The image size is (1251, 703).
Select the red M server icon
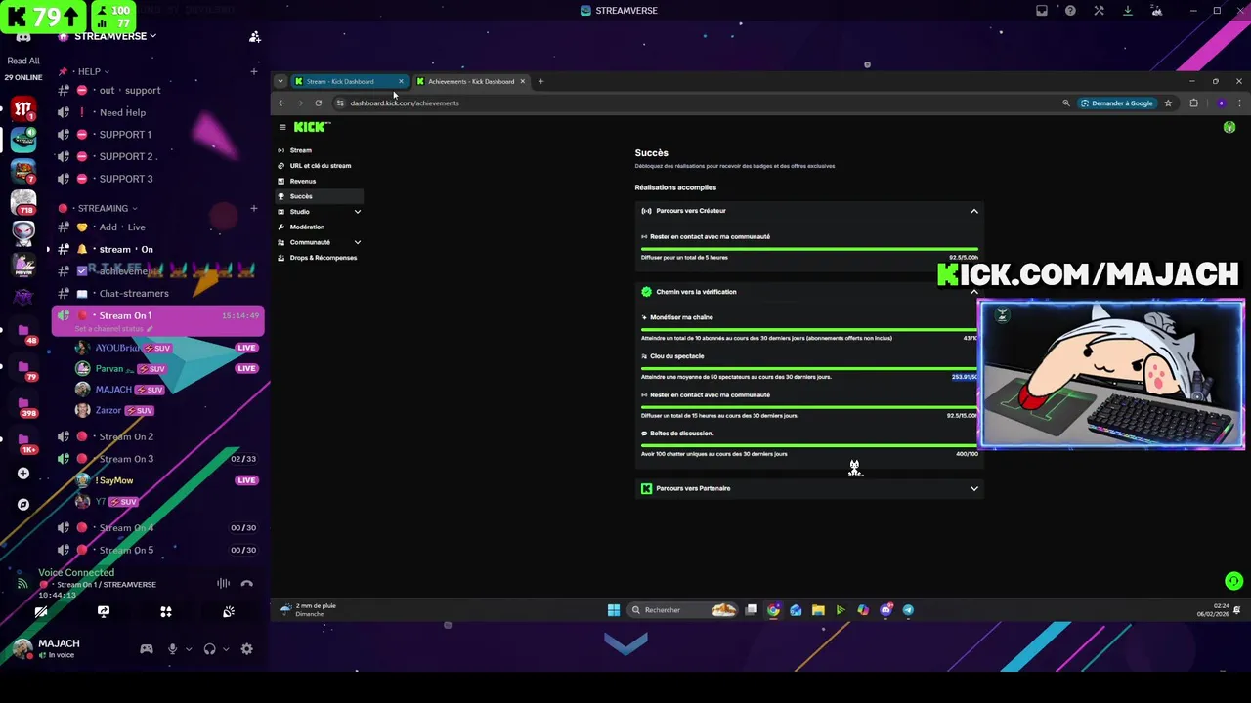23,109
